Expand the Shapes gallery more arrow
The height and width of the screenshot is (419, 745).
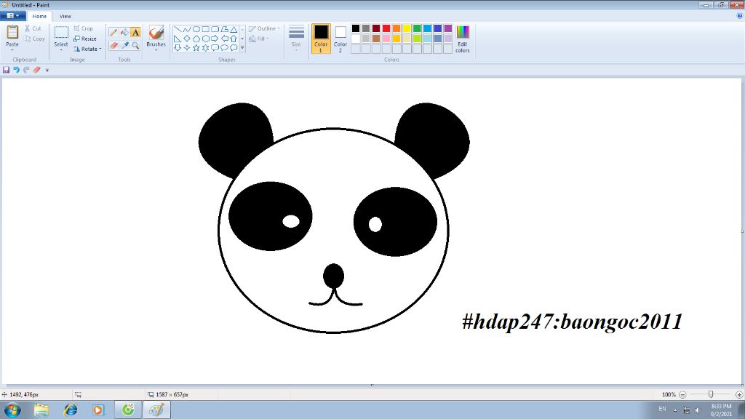pyautogui.click(x=242, y=47)
